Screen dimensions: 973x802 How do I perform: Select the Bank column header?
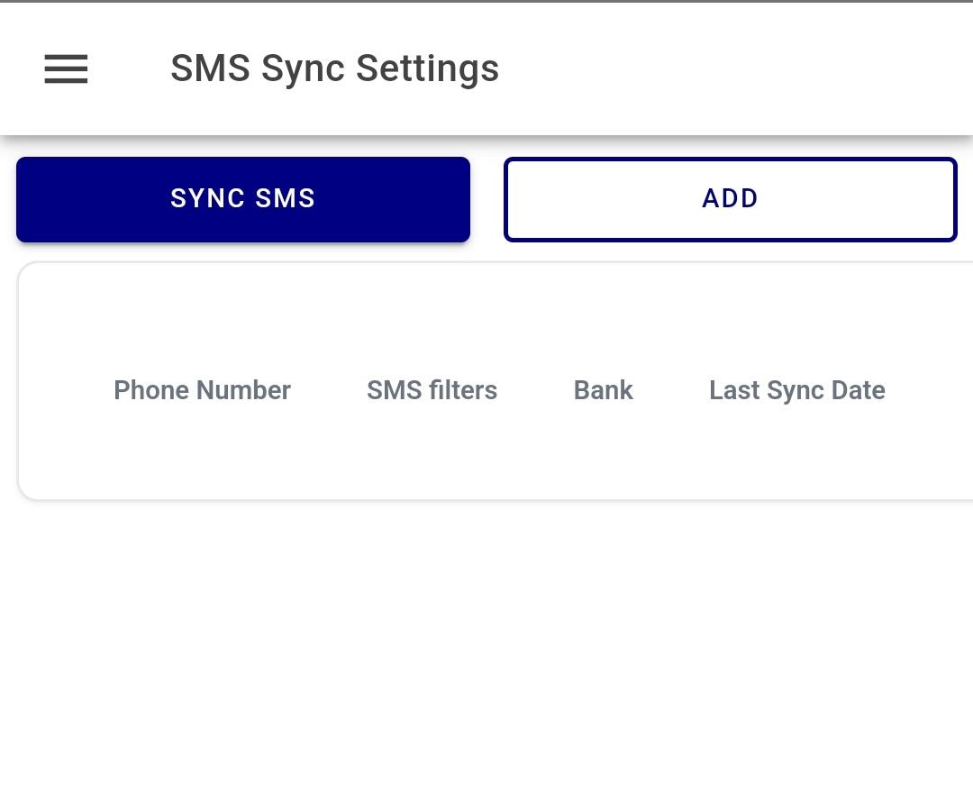(x=603, y=390)
